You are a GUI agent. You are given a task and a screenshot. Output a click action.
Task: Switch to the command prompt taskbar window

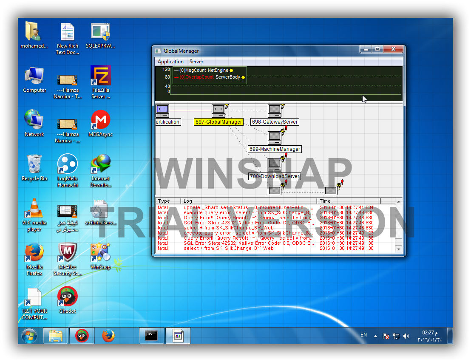tap(152, 336)
